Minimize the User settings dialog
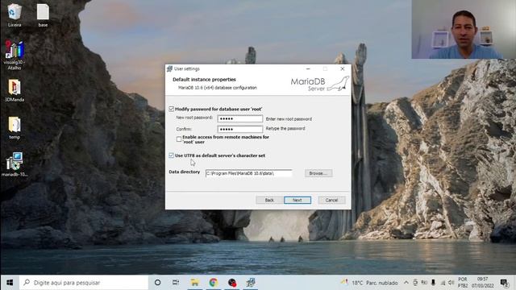Image resolution: width=516 pixels, height=290 pixels. (x=308, y=68)
